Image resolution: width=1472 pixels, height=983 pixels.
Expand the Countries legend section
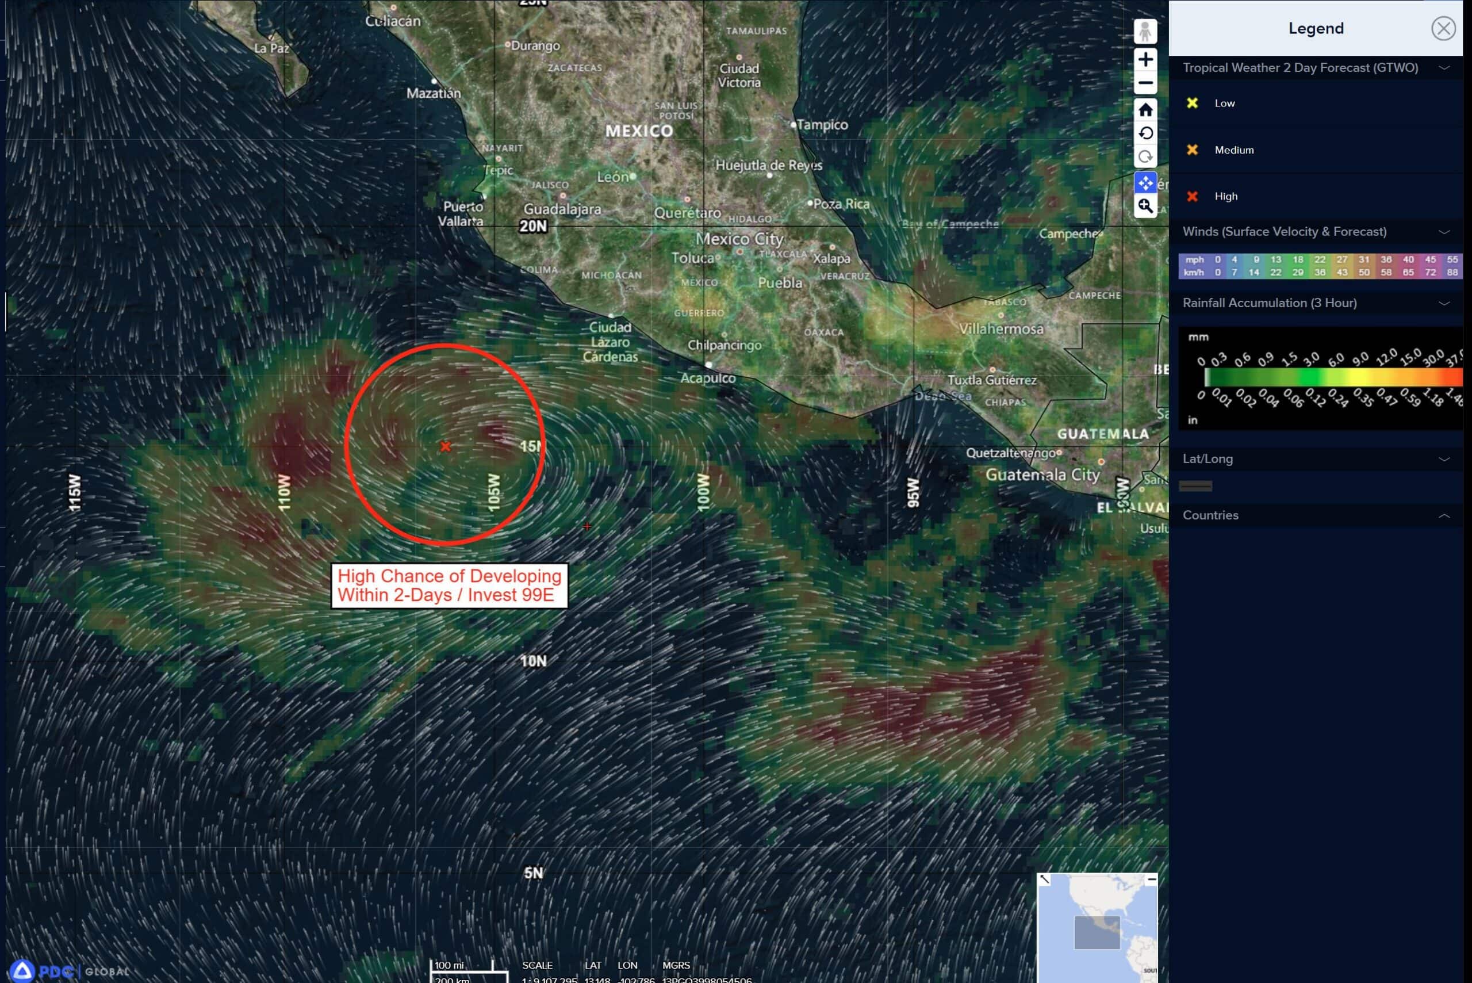coord(1444,515)
